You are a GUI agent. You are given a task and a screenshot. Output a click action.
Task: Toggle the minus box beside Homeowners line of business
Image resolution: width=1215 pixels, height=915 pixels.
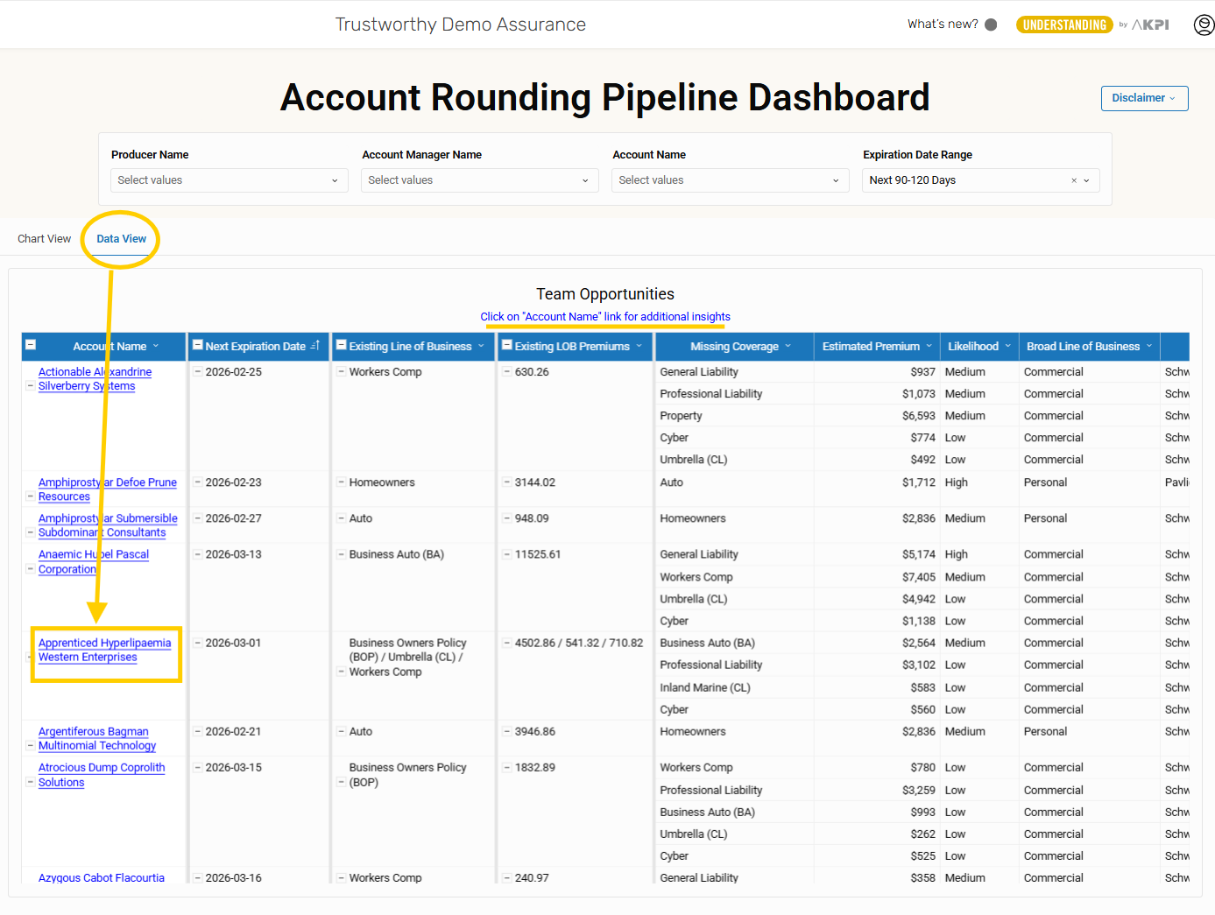pos(341,482)
